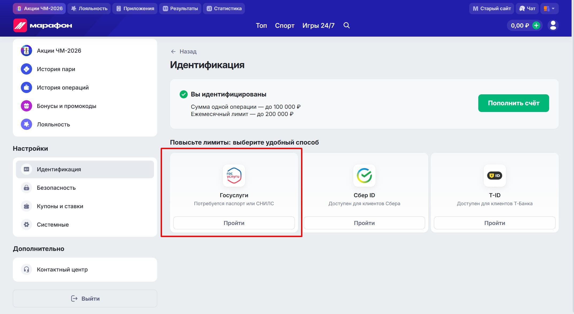Go to Топ section
574x314 pixels.
coord(261,26)
